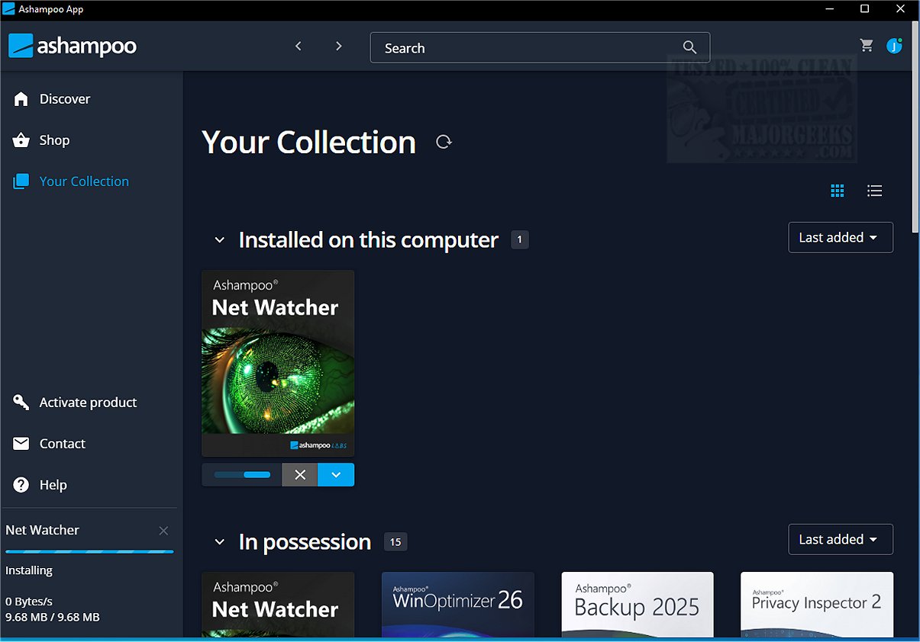Screen dimensions: 920x642
Task: Open the Last added sort dropdown for Installed
Action: pyautogui.click(x=840, y=238)
